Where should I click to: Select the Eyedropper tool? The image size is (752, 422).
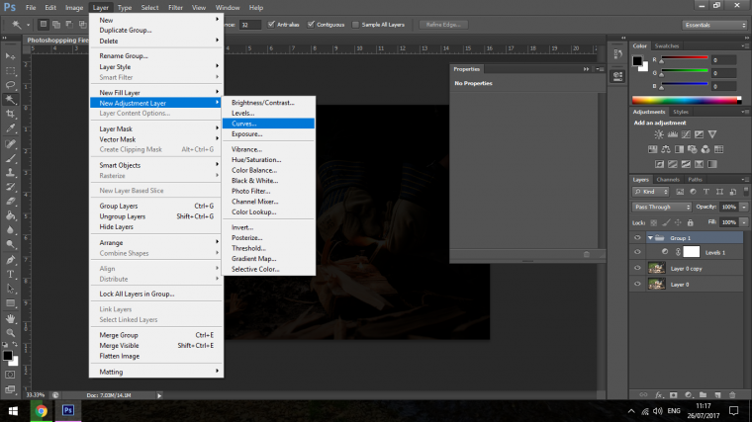coord(10,128)
